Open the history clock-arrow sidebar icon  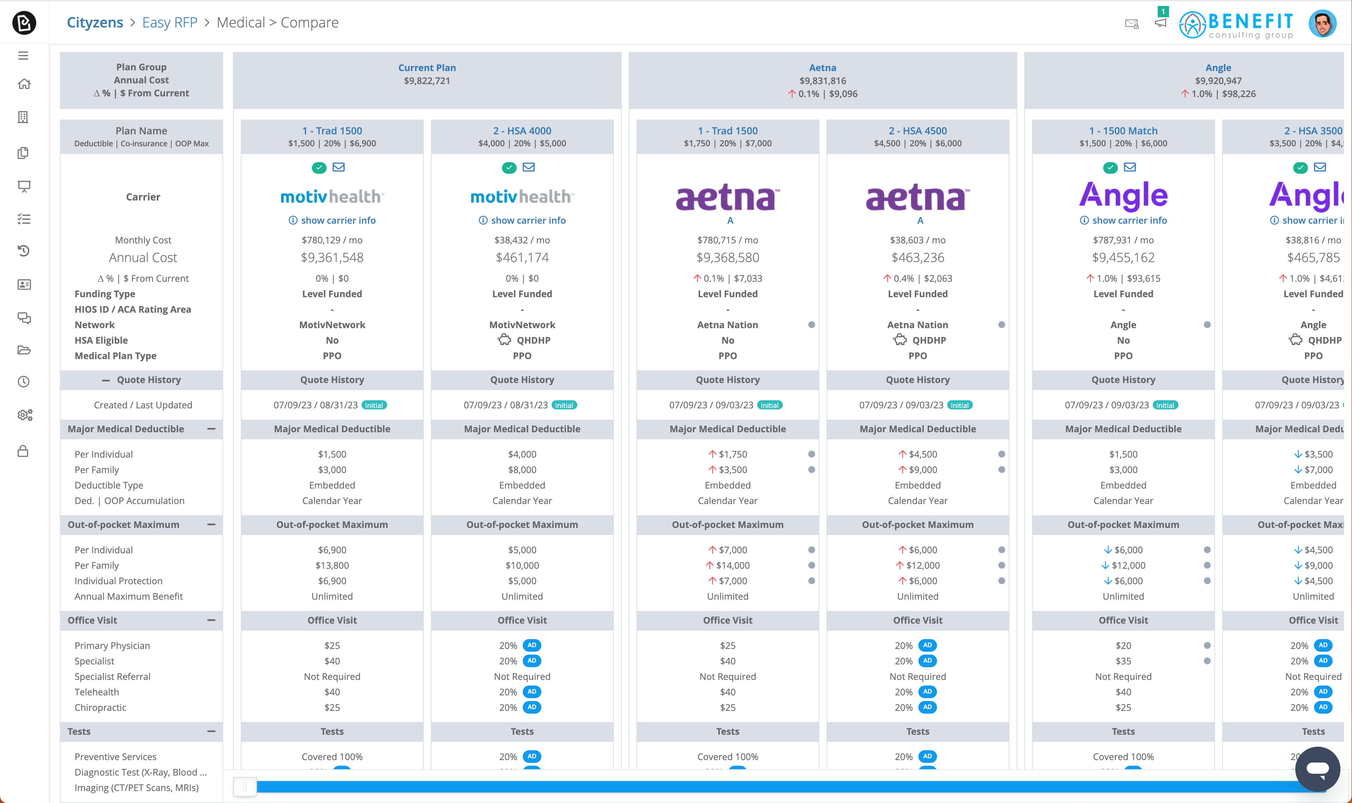click(x=24, y=250)
